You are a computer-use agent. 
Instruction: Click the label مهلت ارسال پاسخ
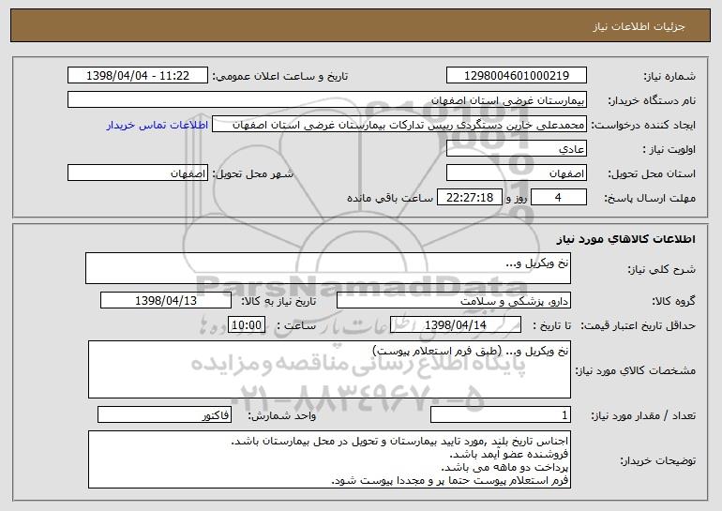650,199
